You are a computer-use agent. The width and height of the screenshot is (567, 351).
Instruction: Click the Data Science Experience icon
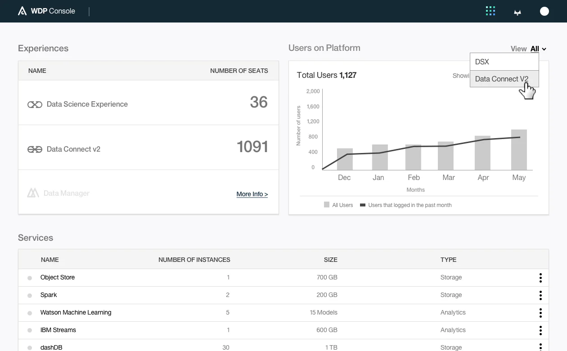pos(35,104)
